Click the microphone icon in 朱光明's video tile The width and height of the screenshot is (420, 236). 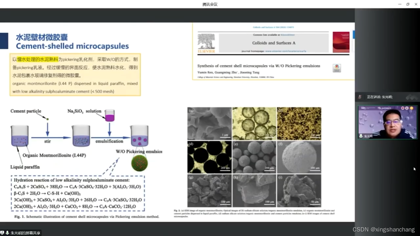tap(361, 136)
